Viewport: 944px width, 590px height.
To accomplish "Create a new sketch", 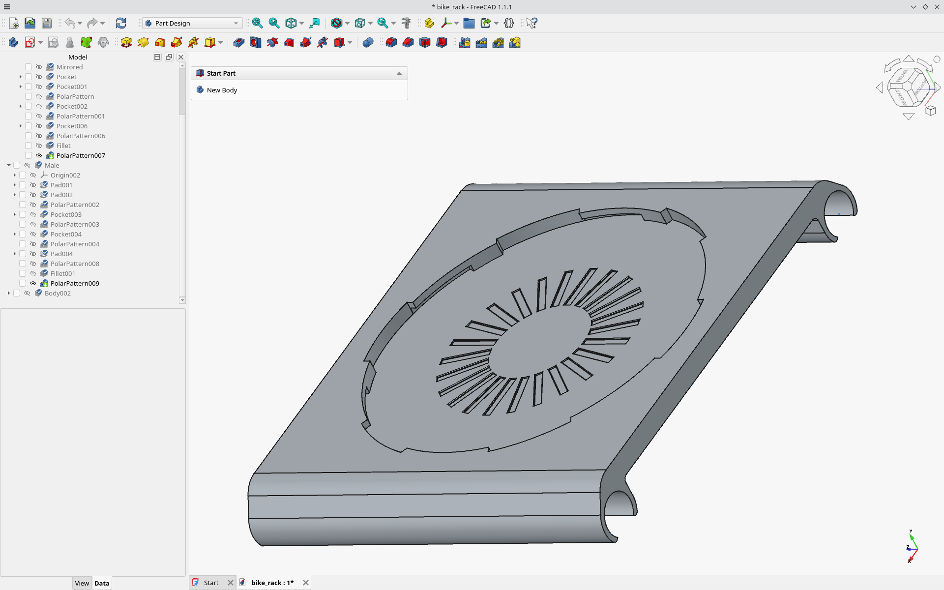I will pyautogui.click(x=30, y=43).
